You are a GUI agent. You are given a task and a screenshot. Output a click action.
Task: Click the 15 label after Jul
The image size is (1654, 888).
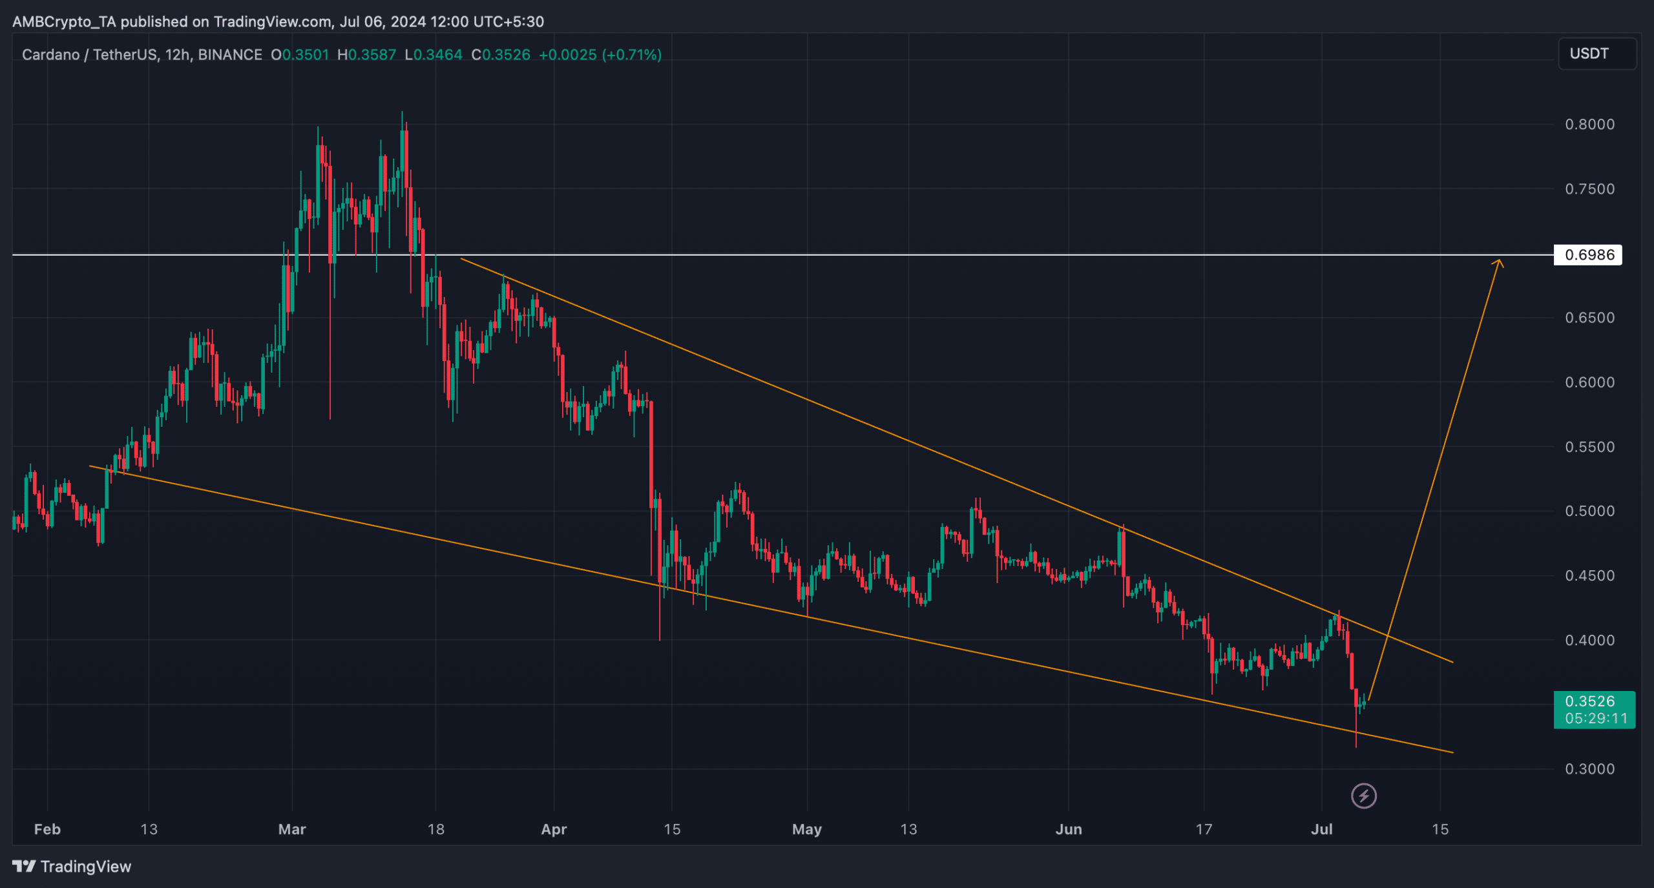(x=1440, y=829)
